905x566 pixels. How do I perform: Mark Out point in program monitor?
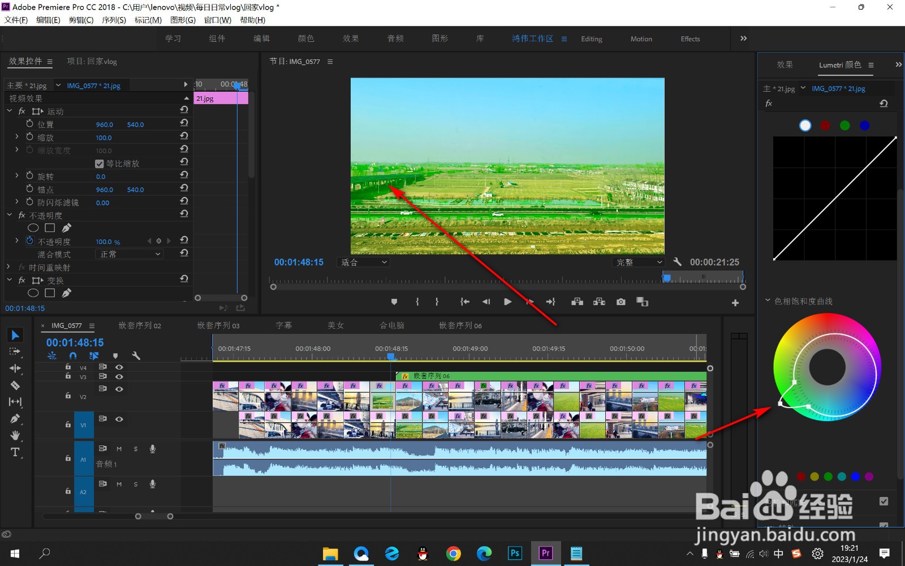pos(437,302)
